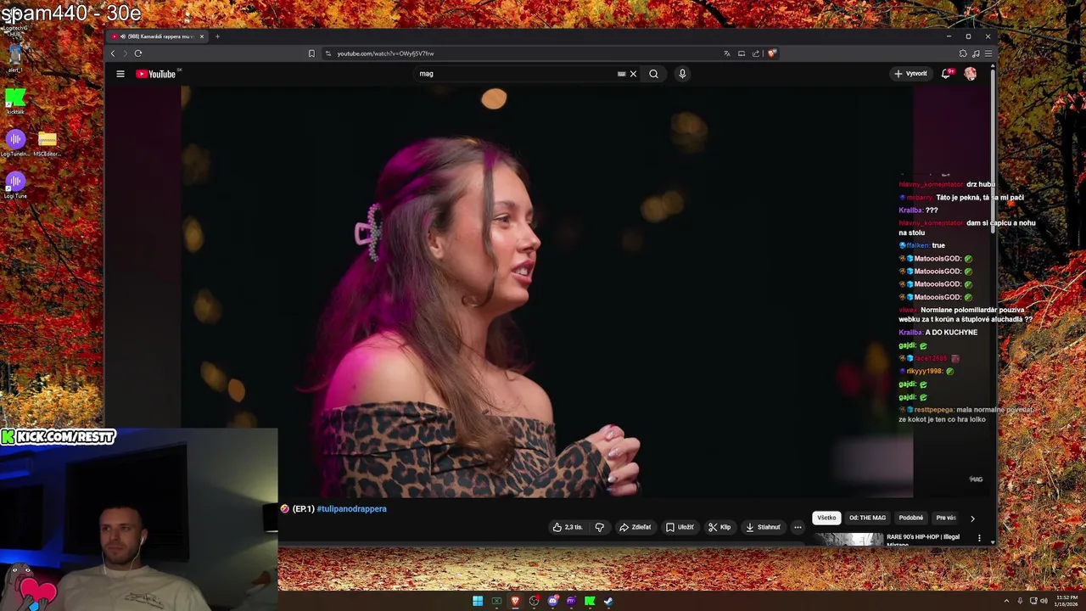Open the MSCEditor desktop folder
Viewport: 1086px width, 611px height.
coord(47,144)
